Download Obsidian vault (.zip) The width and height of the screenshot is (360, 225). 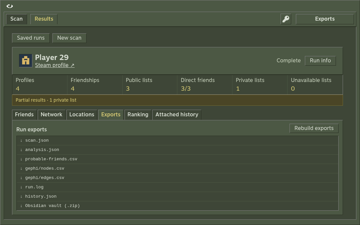click(177, 206)
